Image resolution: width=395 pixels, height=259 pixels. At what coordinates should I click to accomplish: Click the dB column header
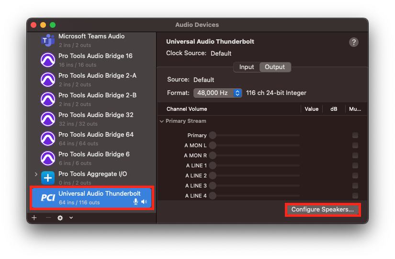coord(334,109)
